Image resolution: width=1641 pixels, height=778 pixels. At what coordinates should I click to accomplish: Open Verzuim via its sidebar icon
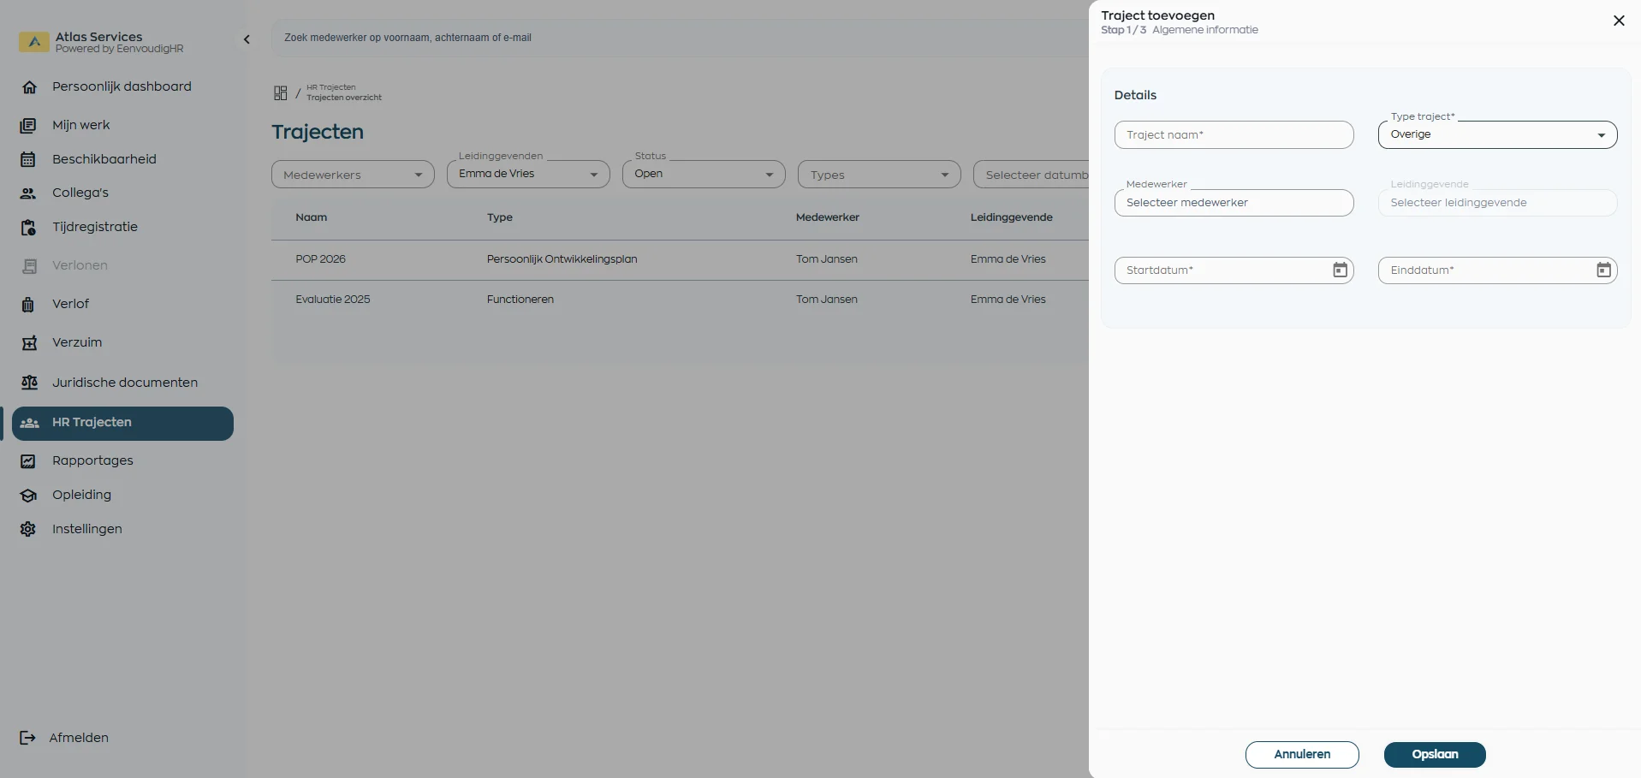[x=29, y=342]
